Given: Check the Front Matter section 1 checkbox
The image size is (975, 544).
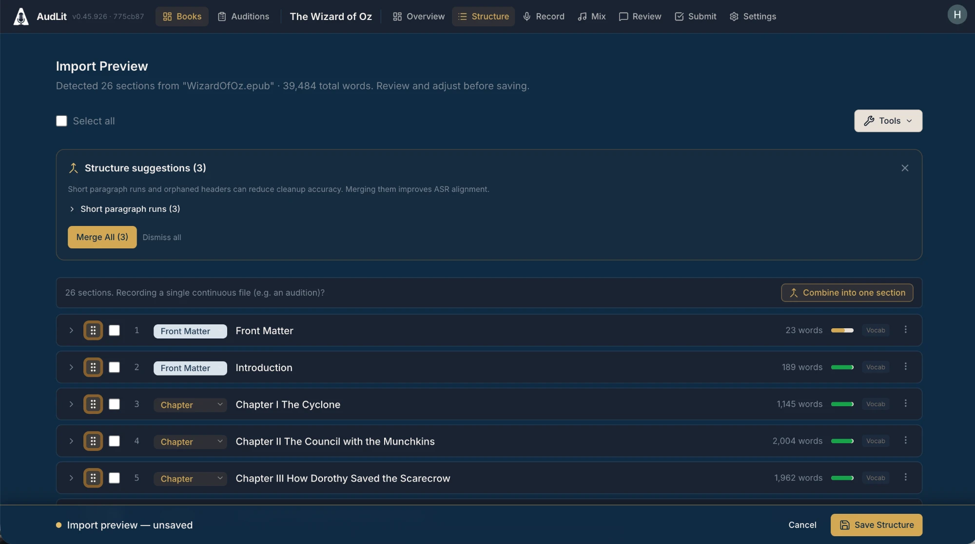Looking at the screenshot, I should click(x=114, y=330).
